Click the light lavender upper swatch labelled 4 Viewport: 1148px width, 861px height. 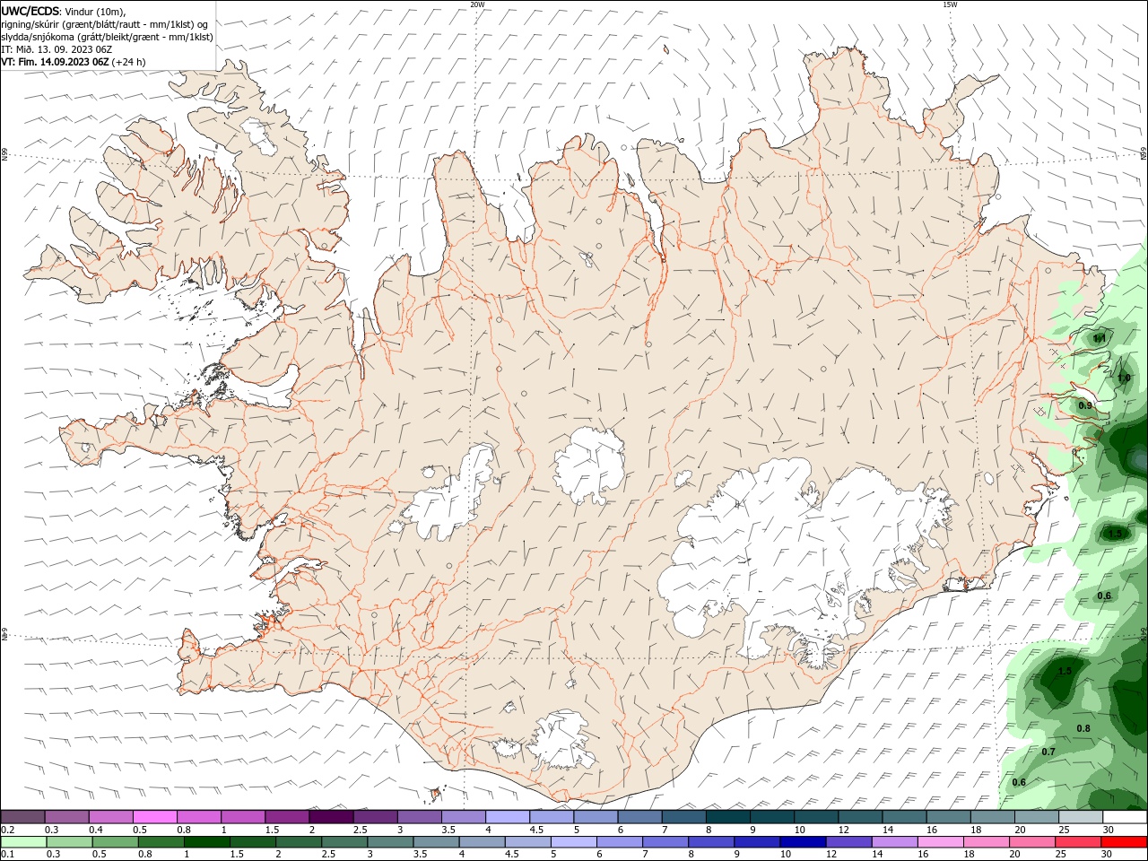[508, 817]
